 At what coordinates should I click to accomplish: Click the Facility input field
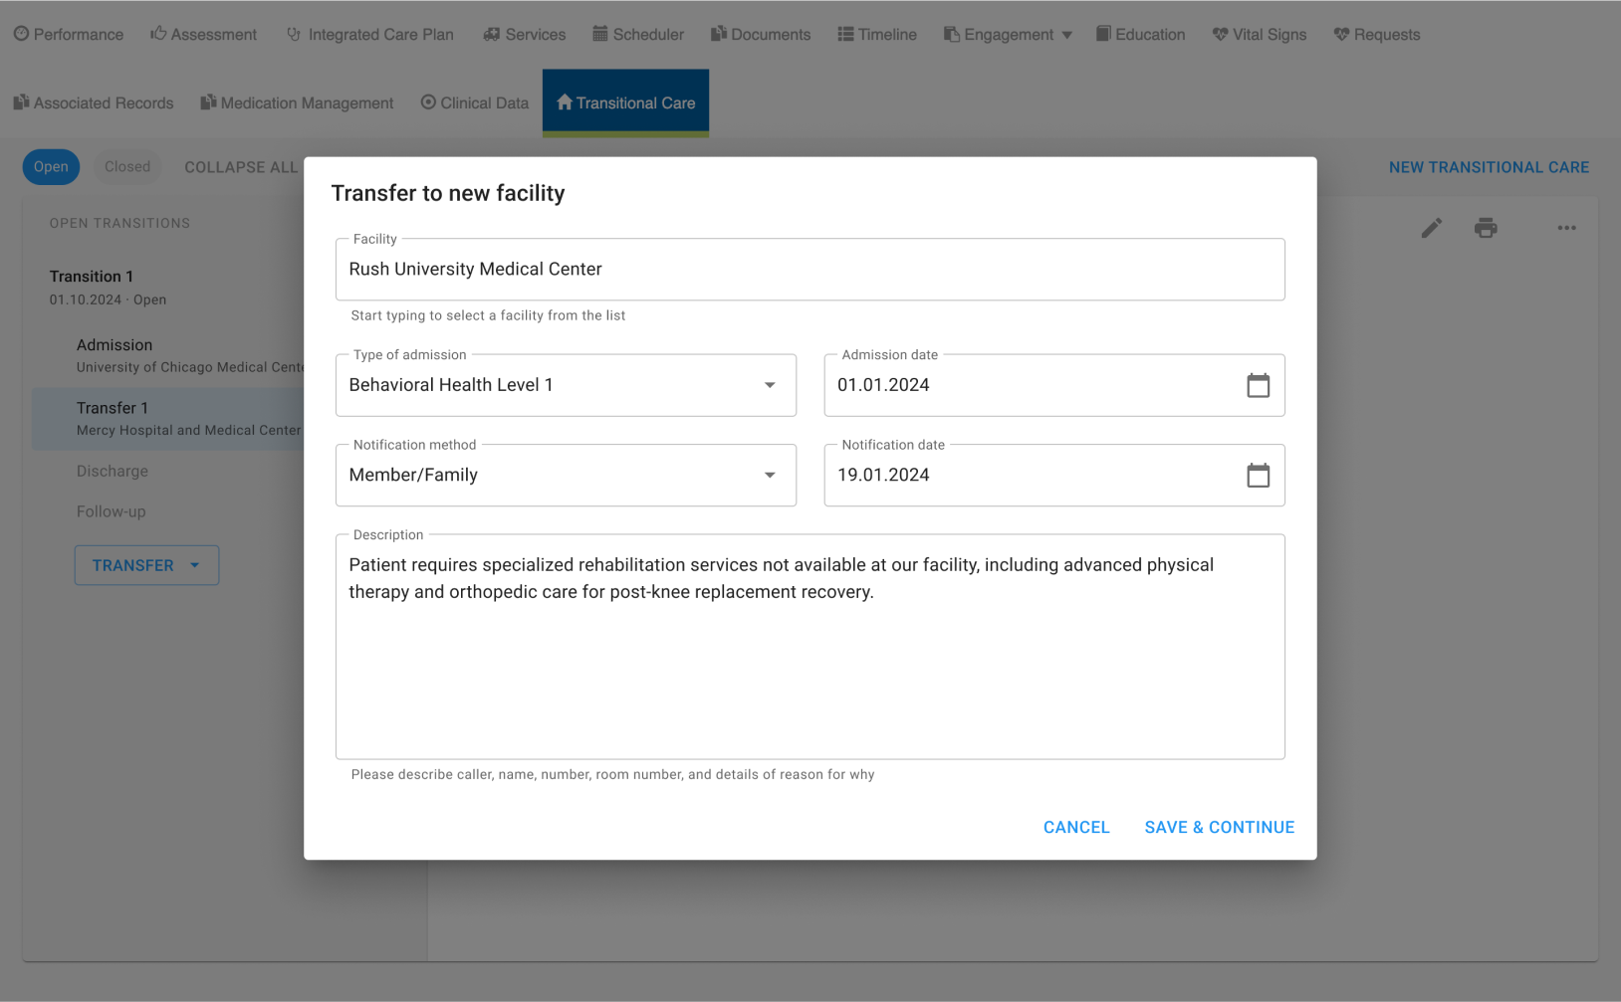(x=810, y=270)
